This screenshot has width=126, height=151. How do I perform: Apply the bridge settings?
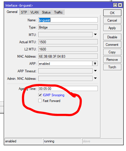coord(112,28)
